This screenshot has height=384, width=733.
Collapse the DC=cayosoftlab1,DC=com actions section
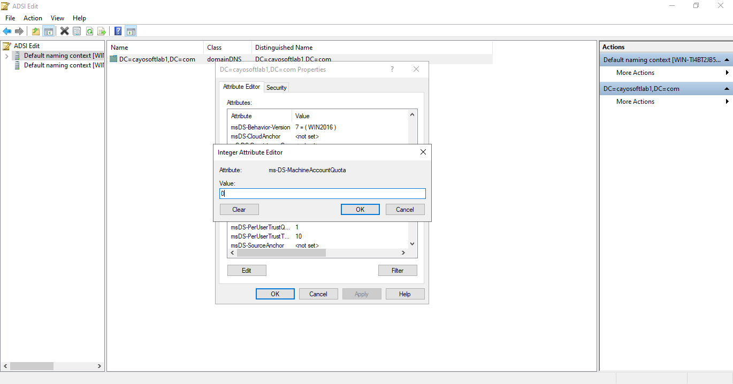click(727, 89)
